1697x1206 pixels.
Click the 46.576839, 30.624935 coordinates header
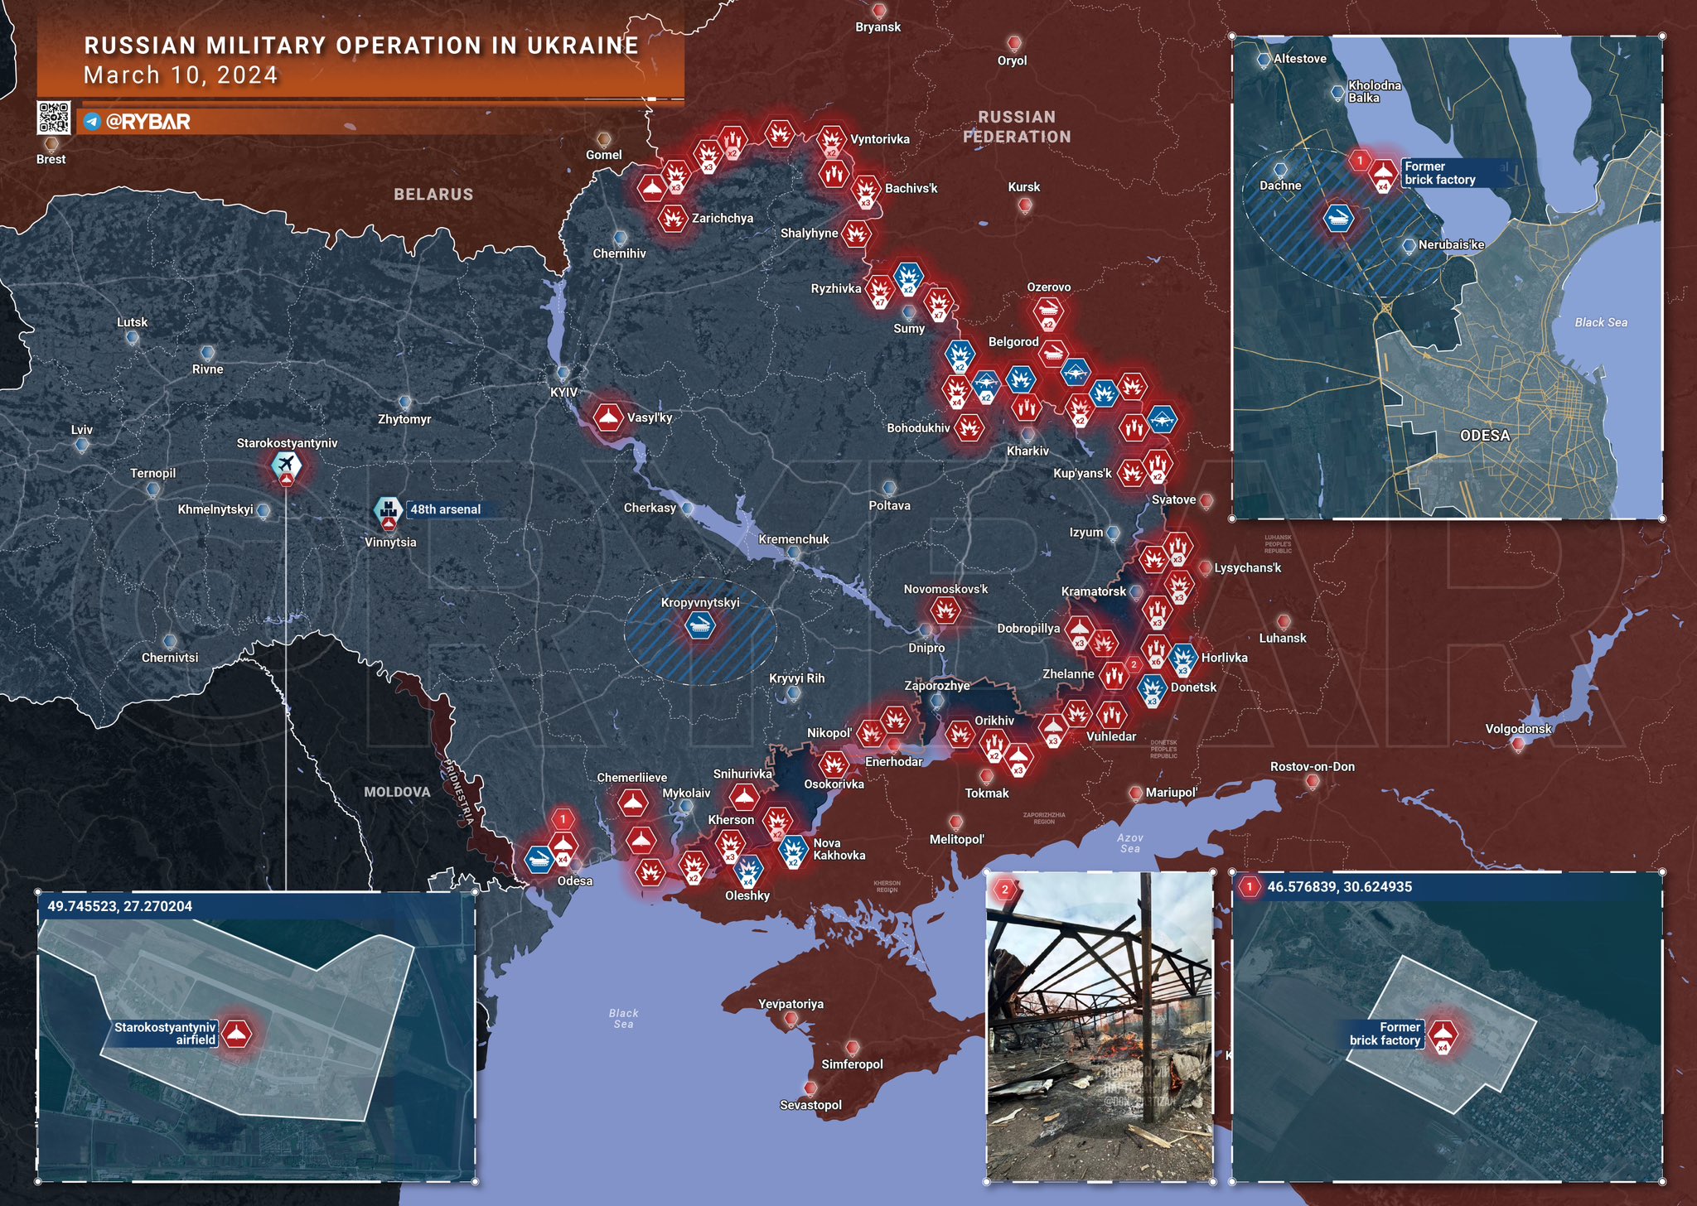click(x=1340, y=887)
